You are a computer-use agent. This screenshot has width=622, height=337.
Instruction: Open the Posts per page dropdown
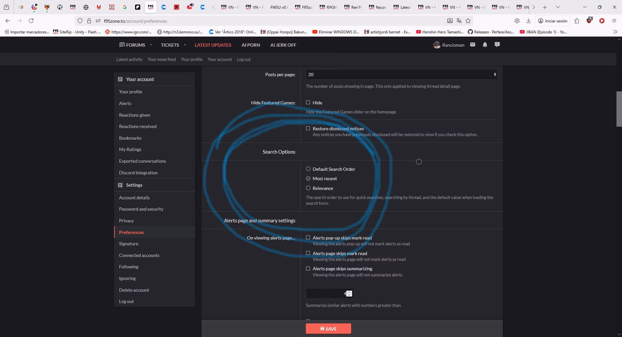pyautogui.click(x=401, y=75)
